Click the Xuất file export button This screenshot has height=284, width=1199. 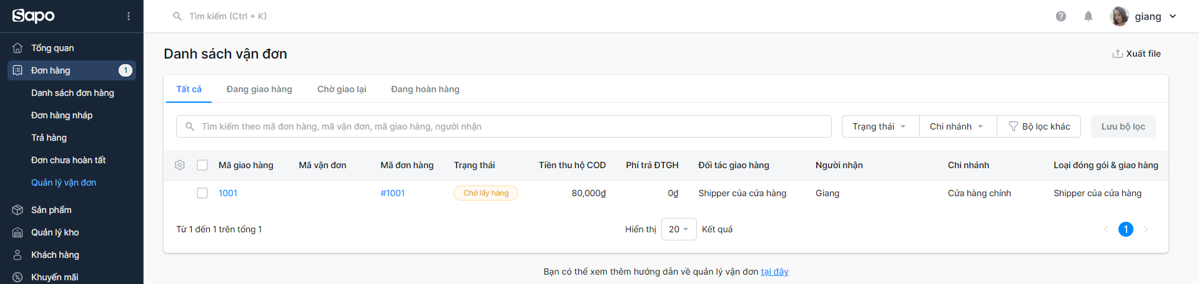(x=1137, y=54)
